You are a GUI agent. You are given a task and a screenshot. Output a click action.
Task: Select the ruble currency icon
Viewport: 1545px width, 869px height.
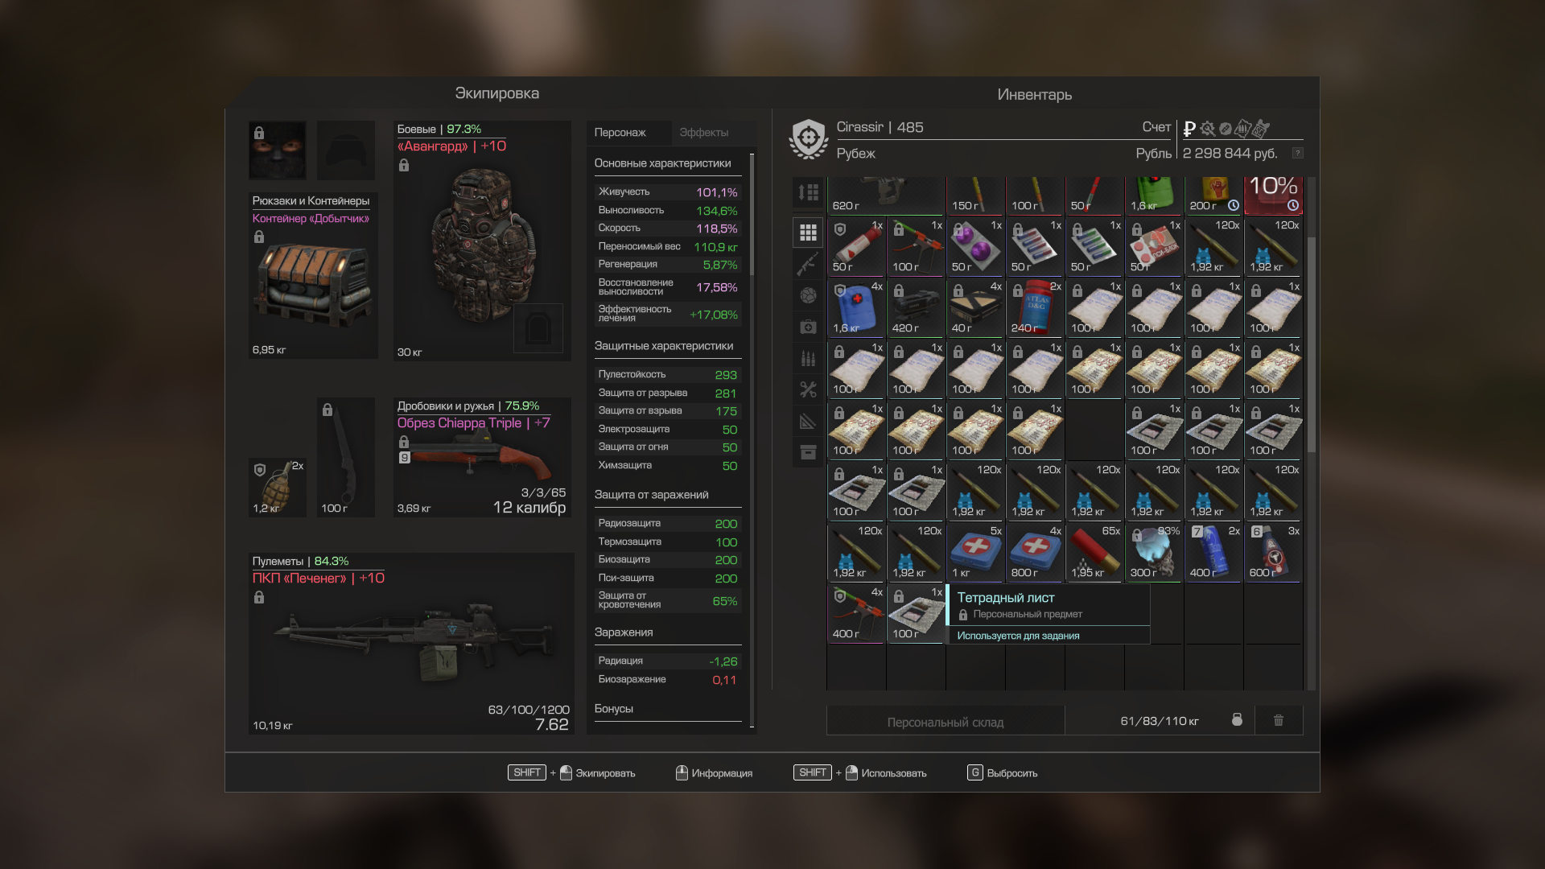[1189, 129]
